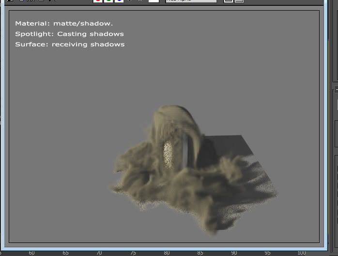
Task: Enable the Display Alpha Channel icon
Action: tap(130, 1)
